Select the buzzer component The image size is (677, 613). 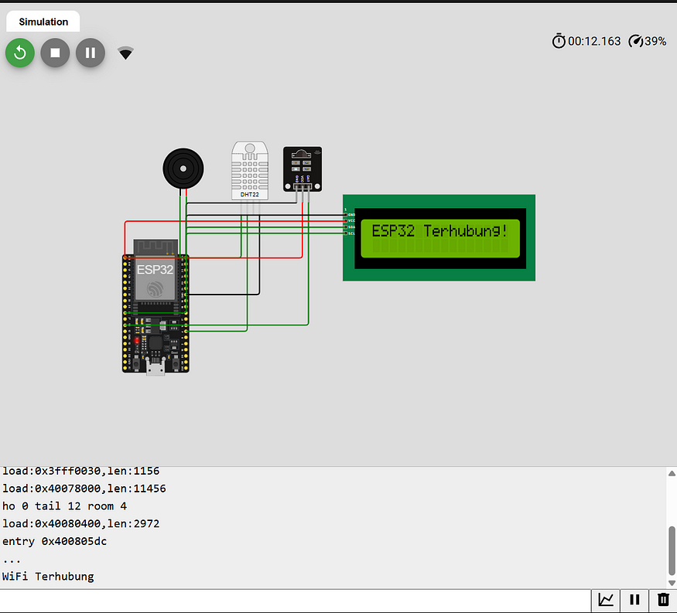pos(183,169)
